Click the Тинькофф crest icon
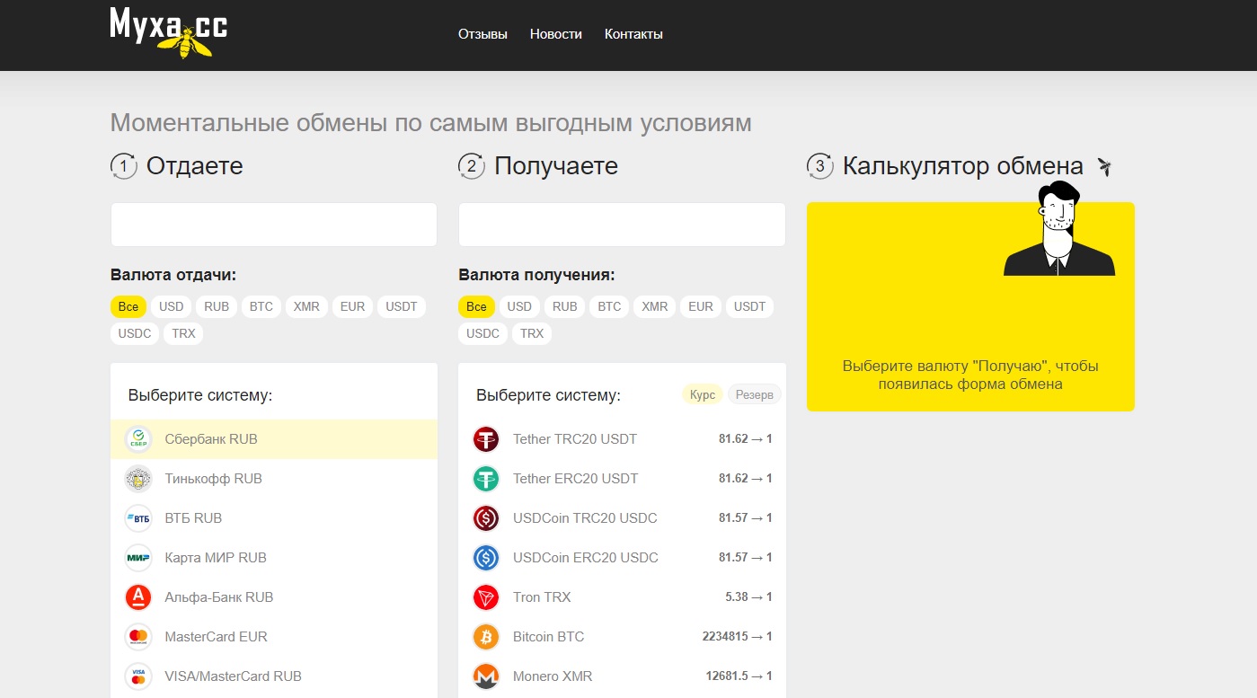 (x=138, y=479)
